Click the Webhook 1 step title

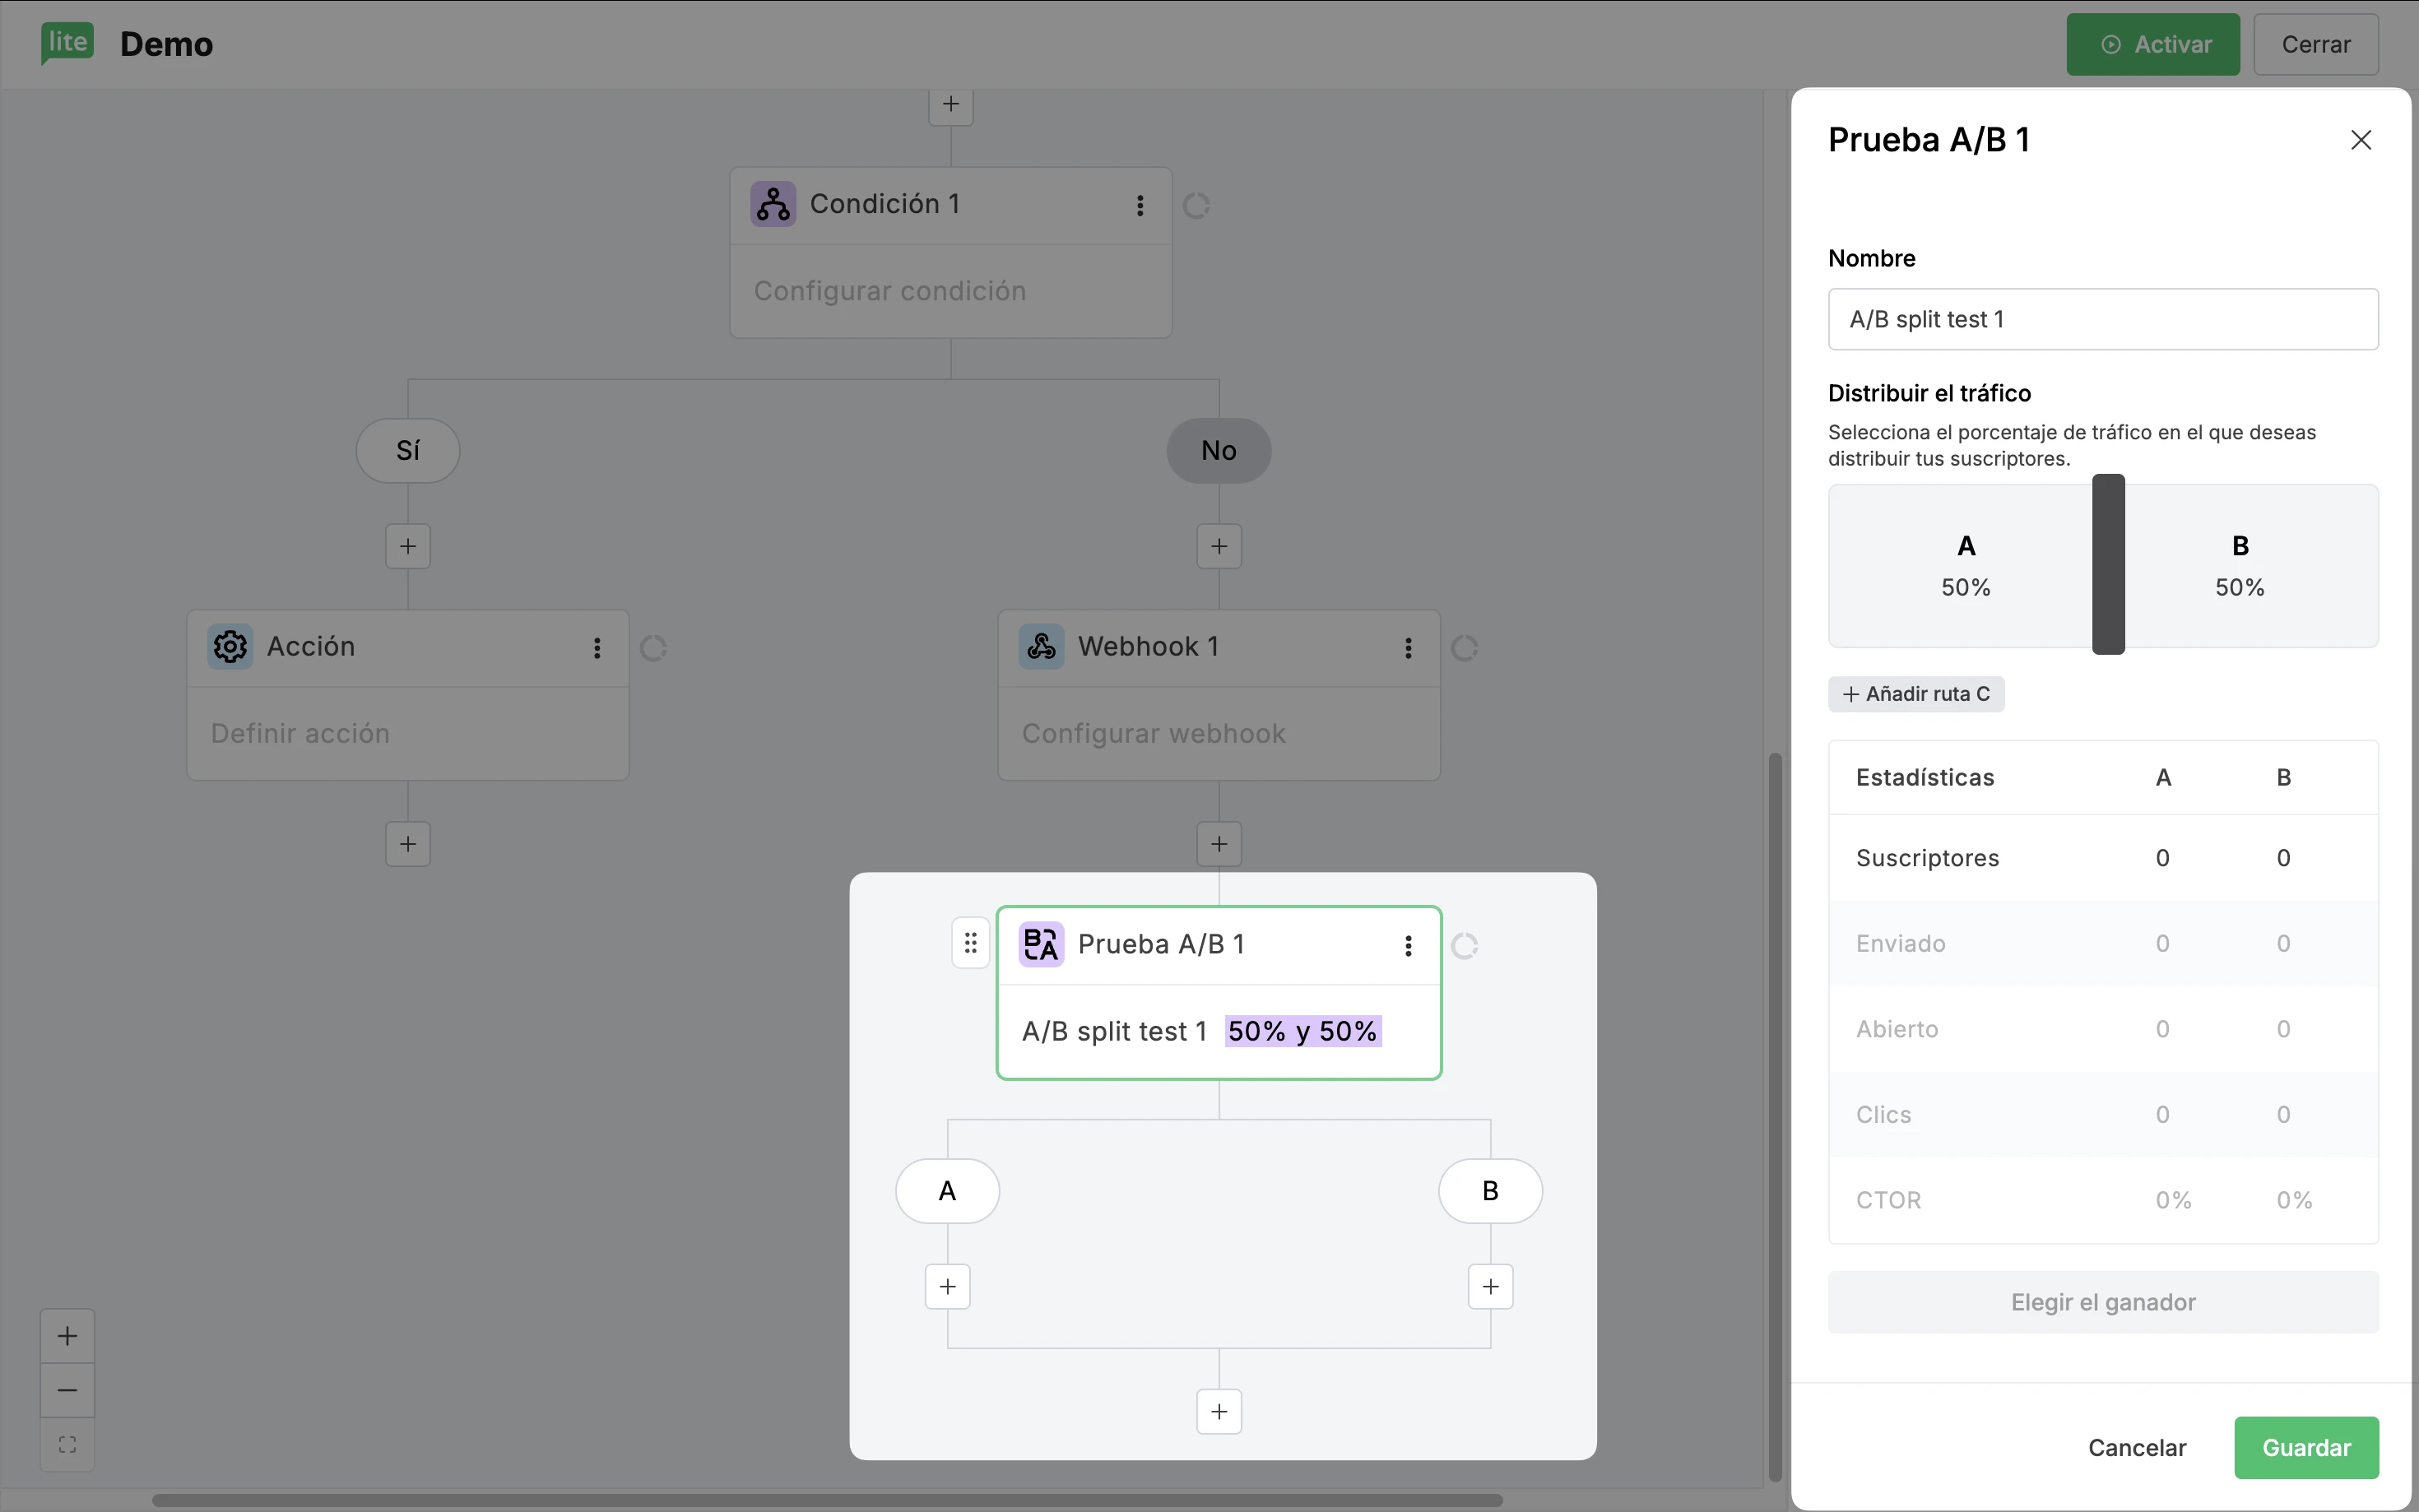pyautogui.click(x=1148, y=647)
